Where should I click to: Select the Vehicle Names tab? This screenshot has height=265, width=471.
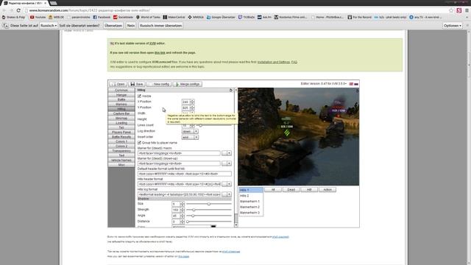pyautogui.click(x=121, y=160)
